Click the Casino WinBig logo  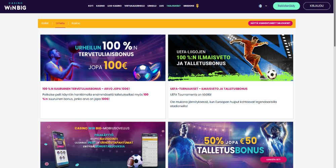pos(15,6)
